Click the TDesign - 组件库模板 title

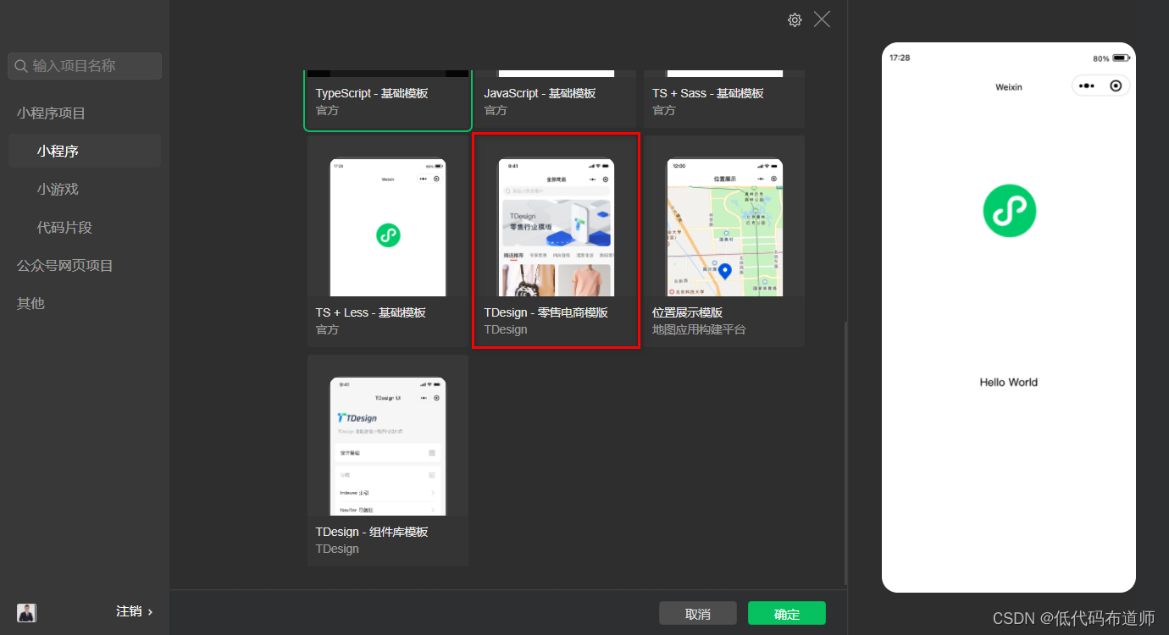point(372,532)
